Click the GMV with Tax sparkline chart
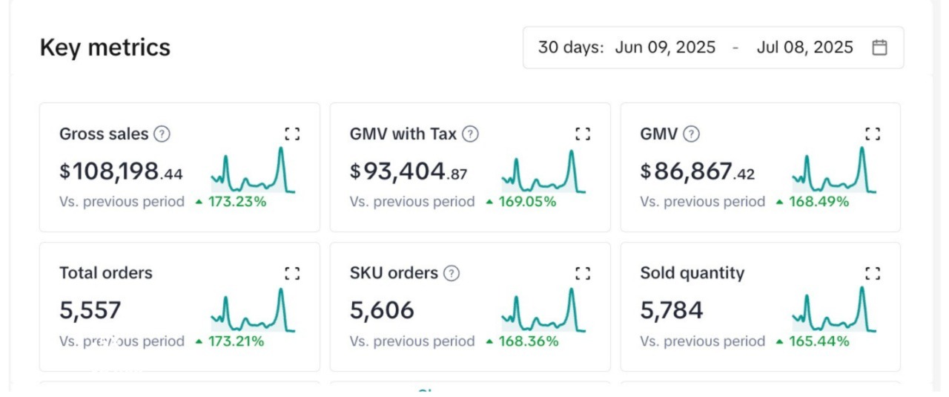Image resolution: width=949 pixels, height=397 pixels. 543,171
